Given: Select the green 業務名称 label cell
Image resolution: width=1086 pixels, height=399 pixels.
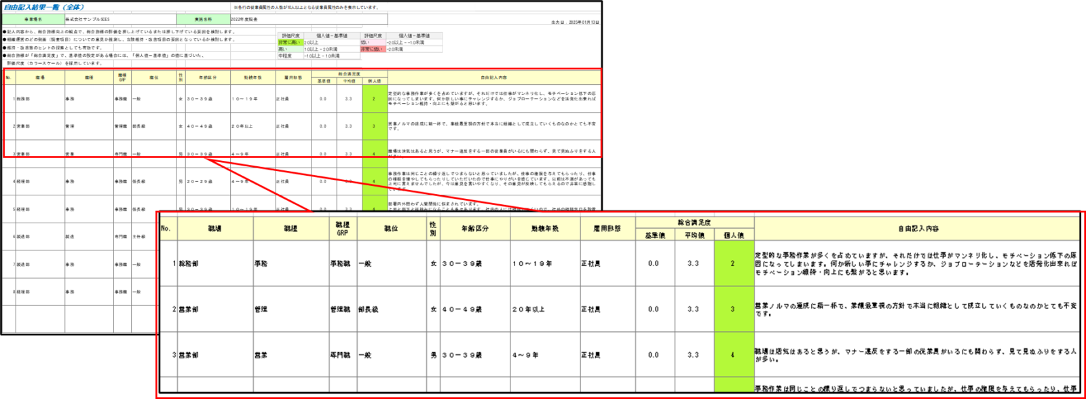Looking at the screenshot, I should (203, 20).
